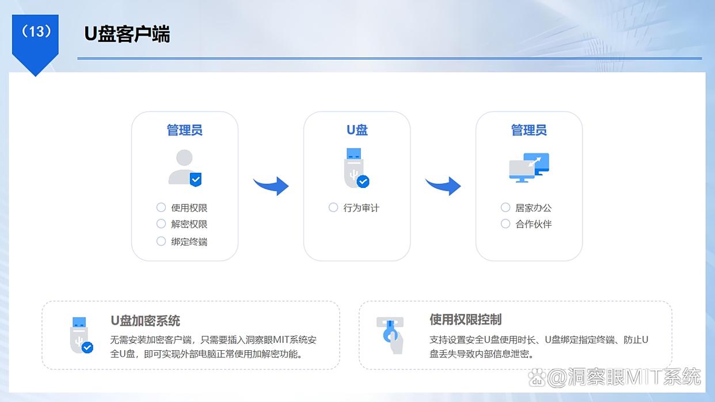The height and width of the screenshot is (402, 715).
Task: Click the USB icon beside U盘加密系统
Action: pos(81,335)
